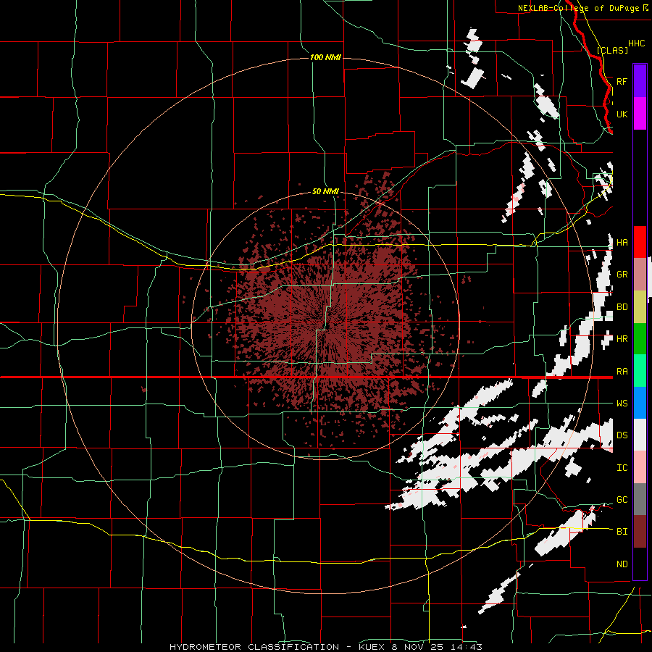
Task: Click the GR legend color block
Action: click(640, 275)
